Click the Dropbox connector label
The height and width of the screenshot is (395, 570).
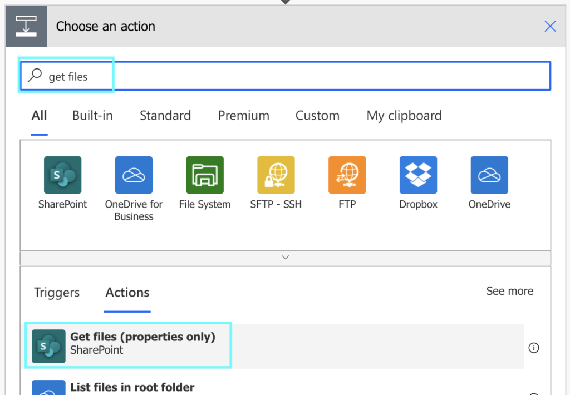418,204
